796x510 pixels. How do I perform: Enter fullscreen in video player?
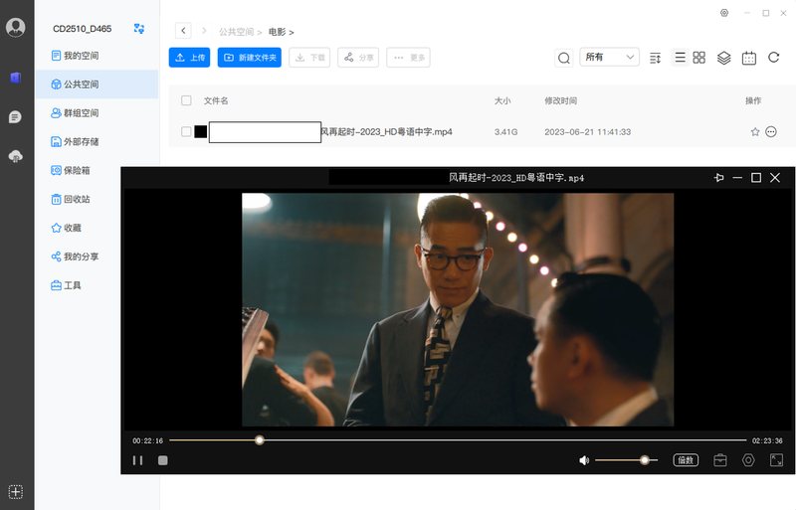[x=776, y=460]
